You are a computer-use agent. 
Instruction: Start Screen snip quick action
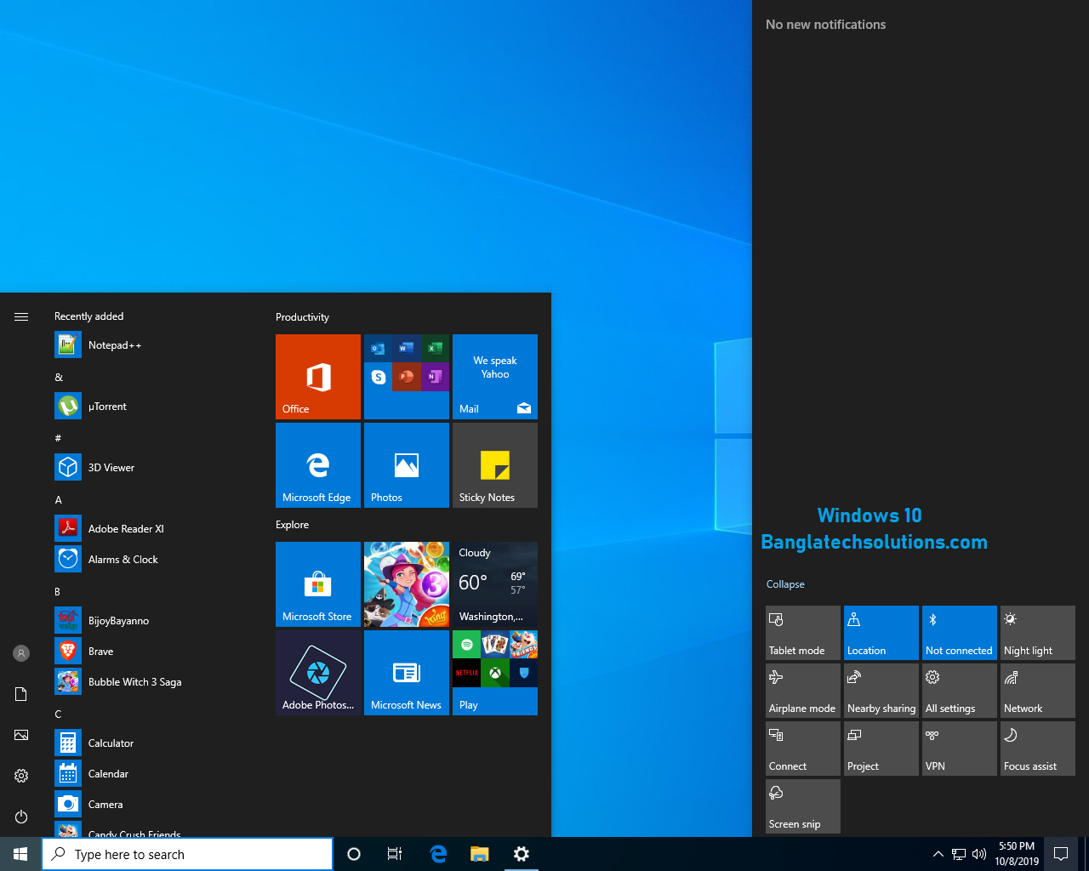coord(803,806)
